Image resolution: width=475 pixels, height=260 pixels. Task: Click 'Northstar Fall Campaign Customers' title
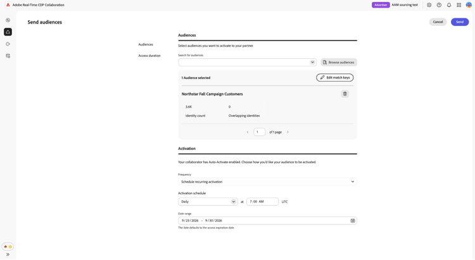(x=212, y=94)
